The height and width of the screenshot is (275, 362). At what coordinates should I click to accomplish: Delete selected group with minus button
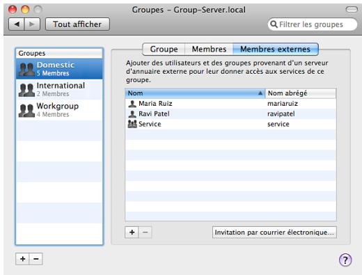(36, 259)
